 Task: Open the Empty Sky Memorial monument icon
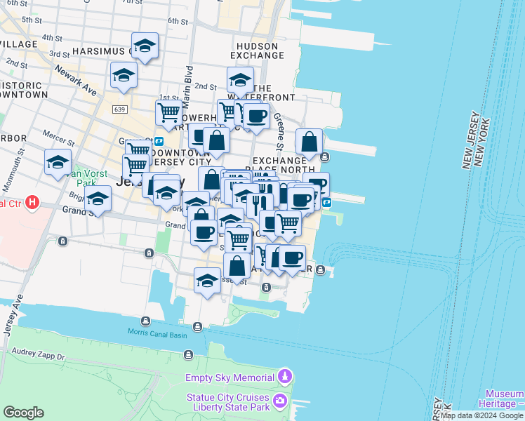(285, 377)
